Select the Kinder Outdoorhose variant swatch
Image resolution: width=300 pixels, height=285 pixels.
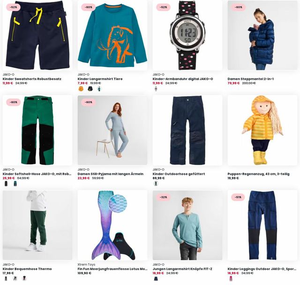(156, 184)
